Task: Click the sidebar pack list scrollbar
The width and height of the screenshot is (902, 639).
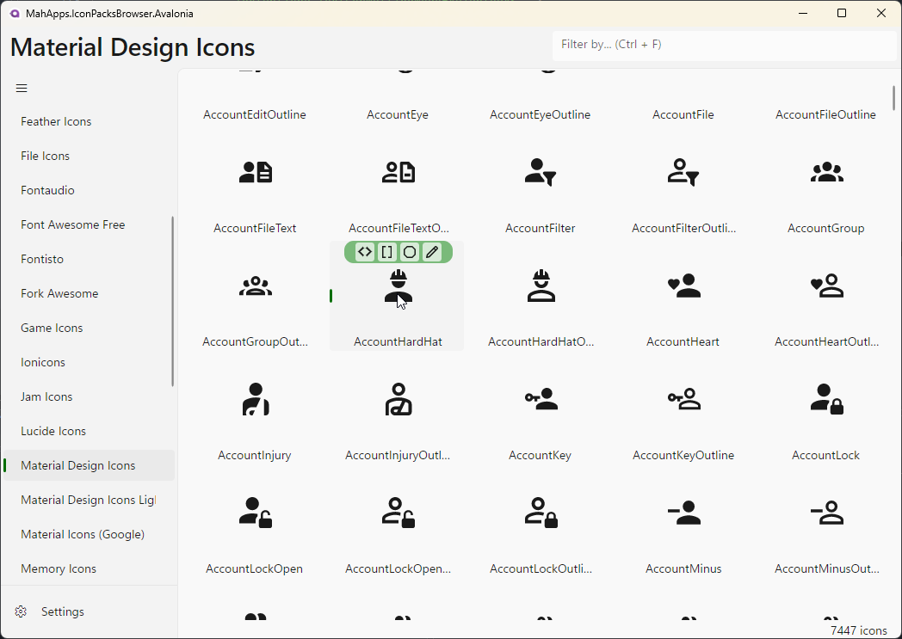Action: click(x=173, y=301)
